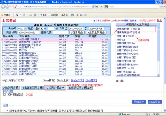Toggle the 資料變動更新 checkbox
The image size is (166, 116).
[4, 95]
